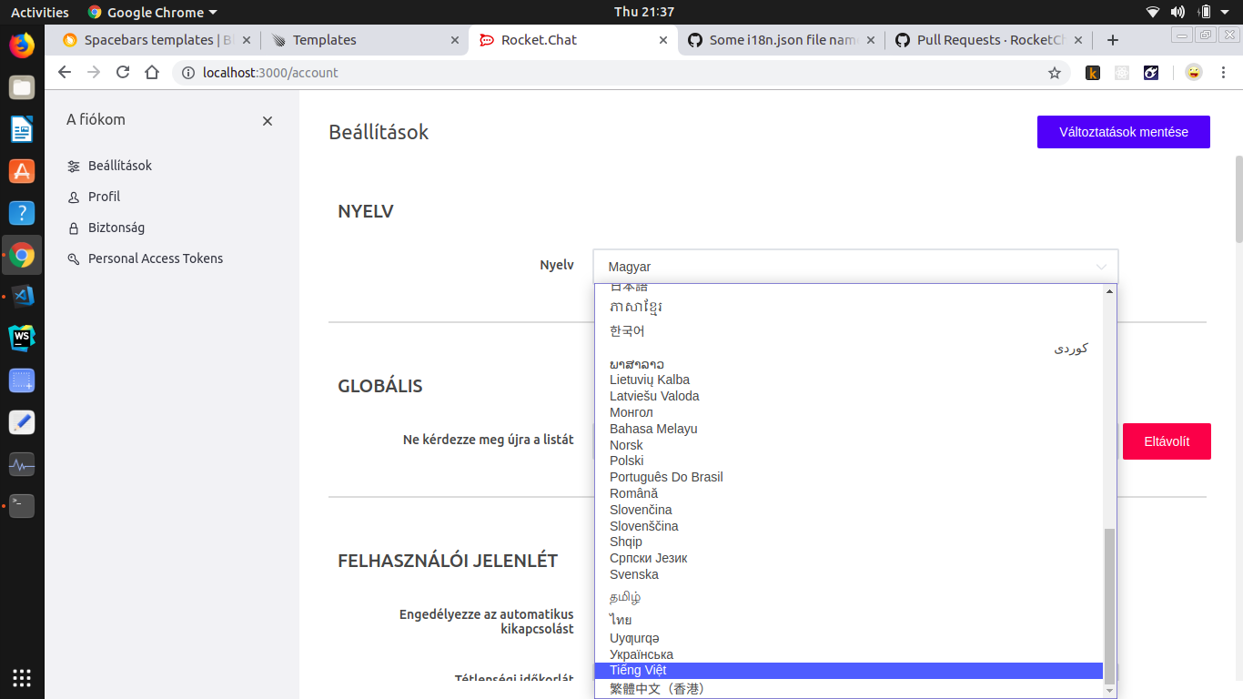Viewport: 1243px width, 699px height.
Task: Collapse the Nyelv language dropdown
Action: (1101, 266)
